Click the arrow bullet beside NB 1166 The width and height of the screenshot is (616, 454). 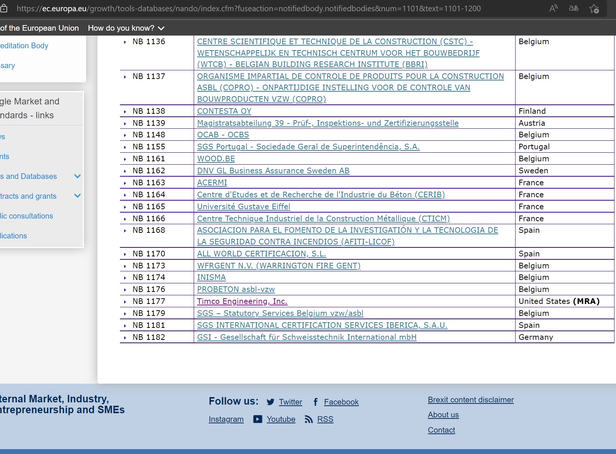pyautogui.click(x=125, y=219)
